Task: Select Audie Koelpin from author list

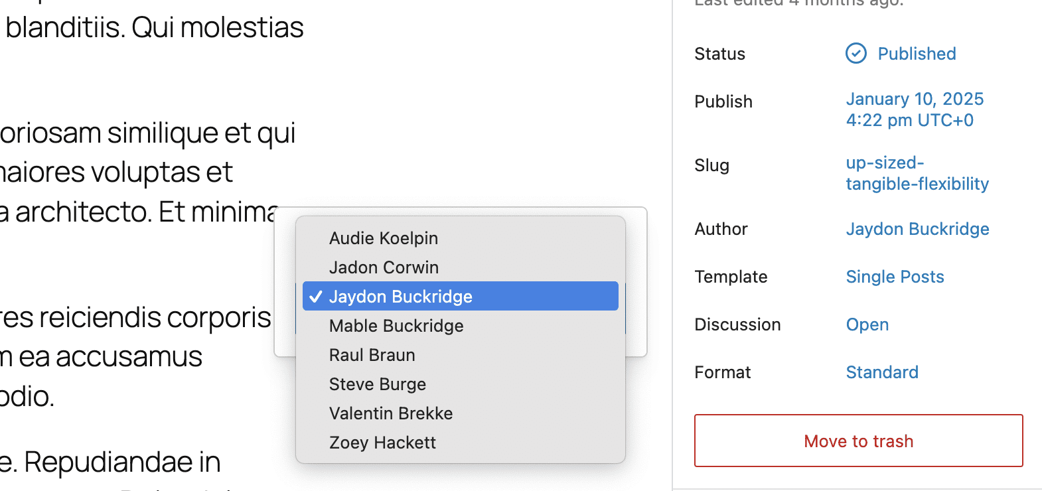Action: (384, 238)
